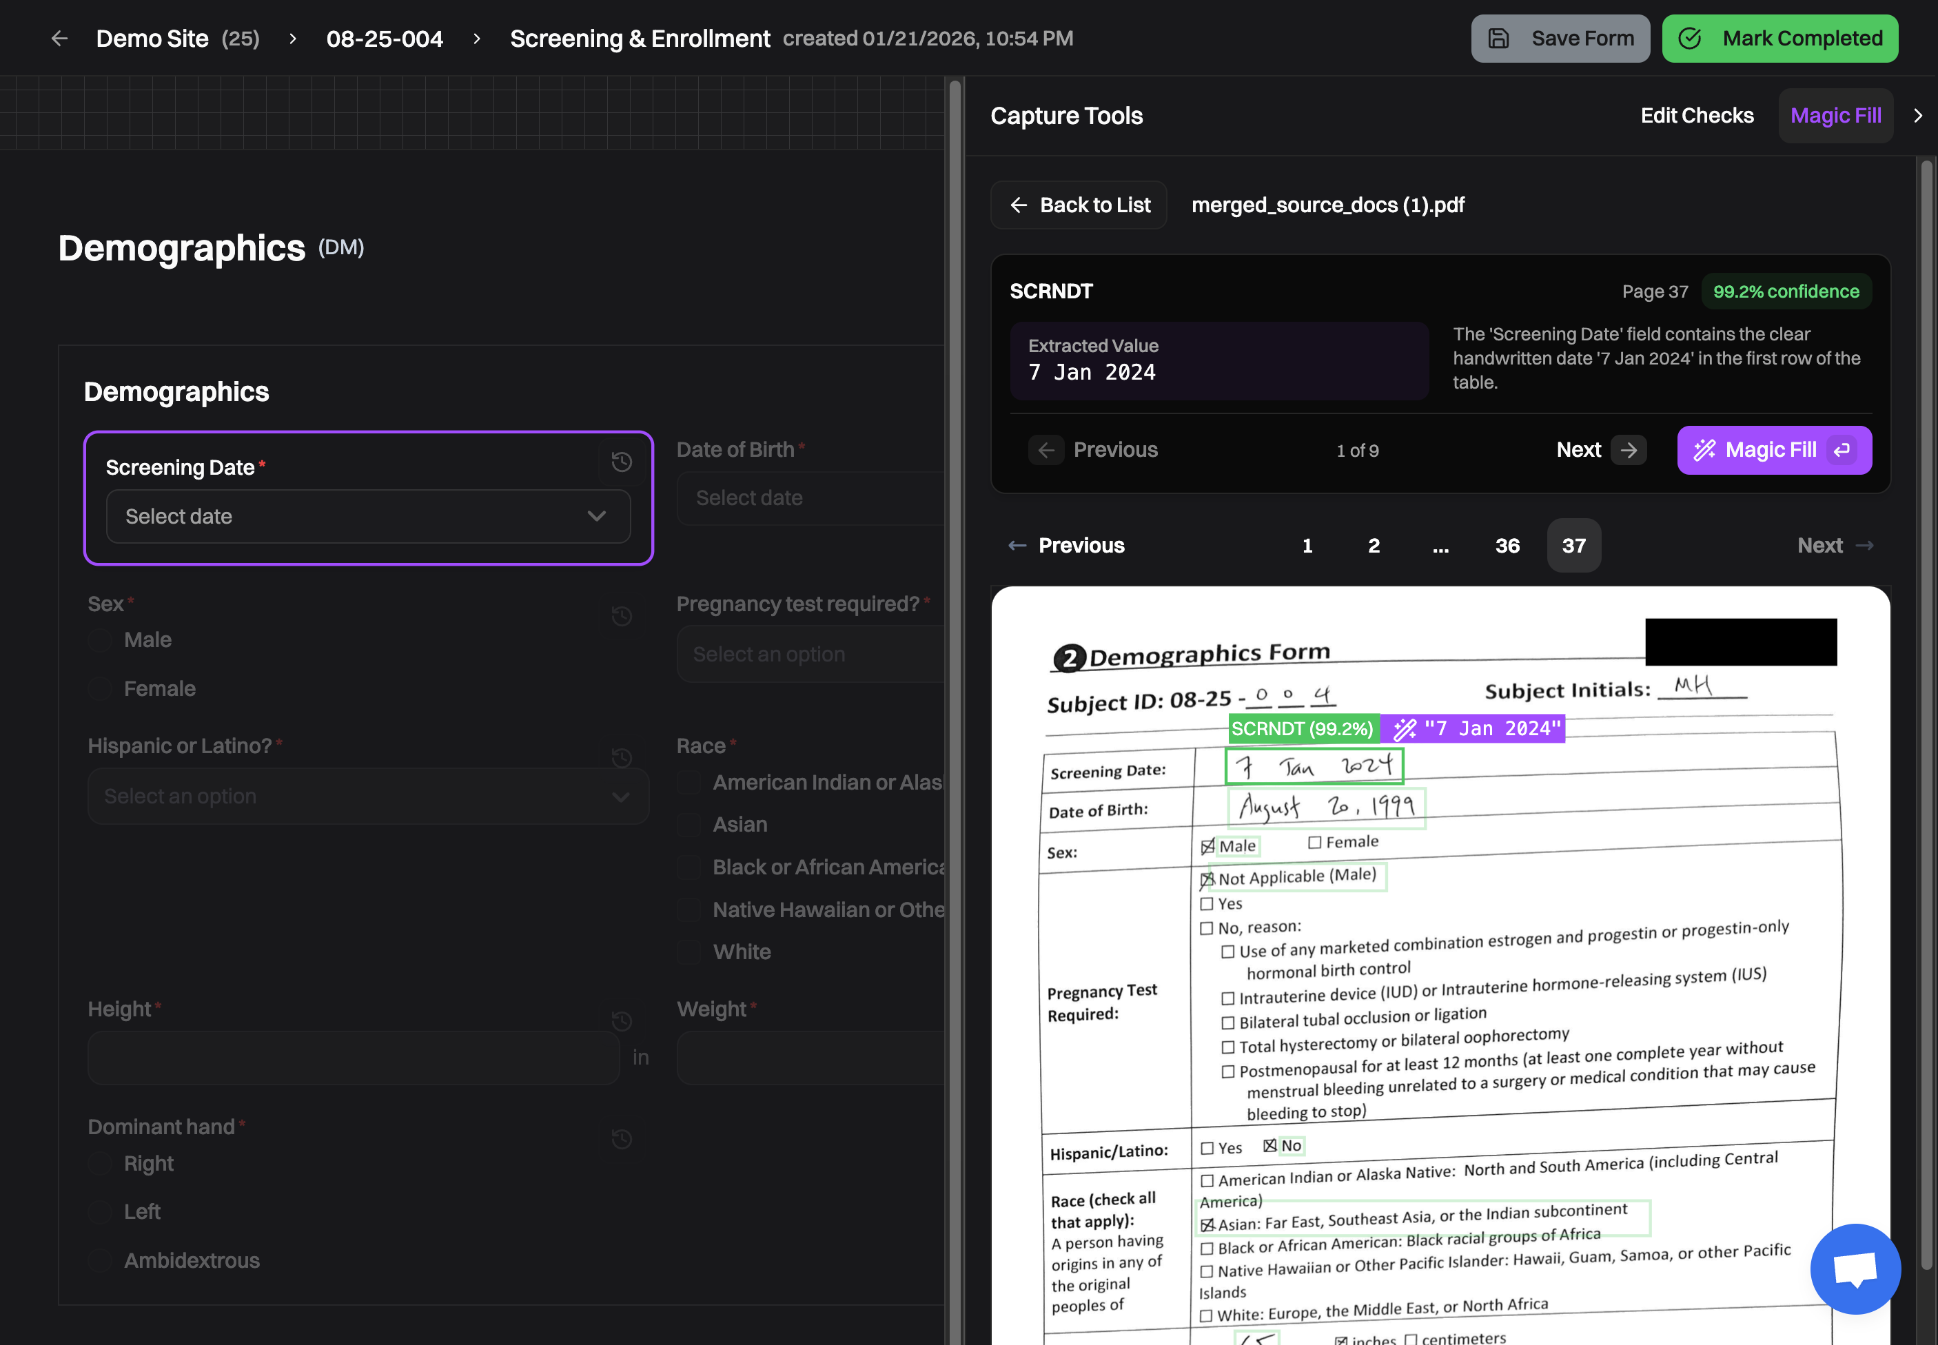Click Screening Date history icon
The image size is (1938, 1345).
tap(621, 461)
